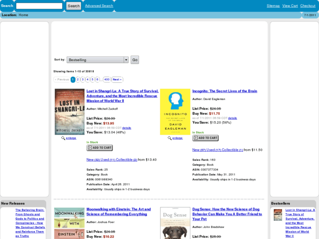Click the disabled Previous pagination button
This screenshot has height=239, width=319.
point(62,79)
